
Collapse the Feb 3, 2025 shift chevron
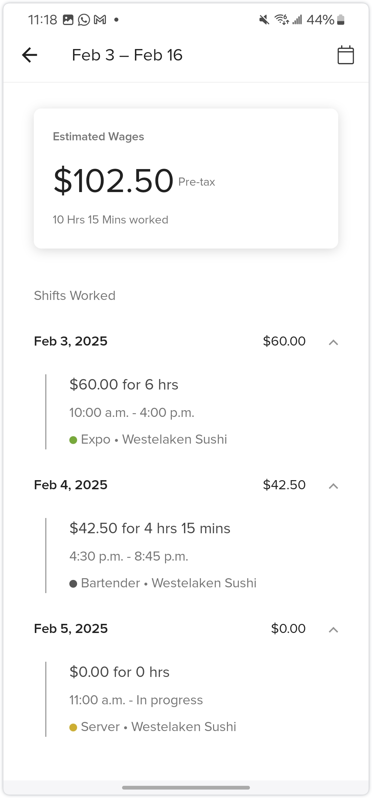click(333, 342)
